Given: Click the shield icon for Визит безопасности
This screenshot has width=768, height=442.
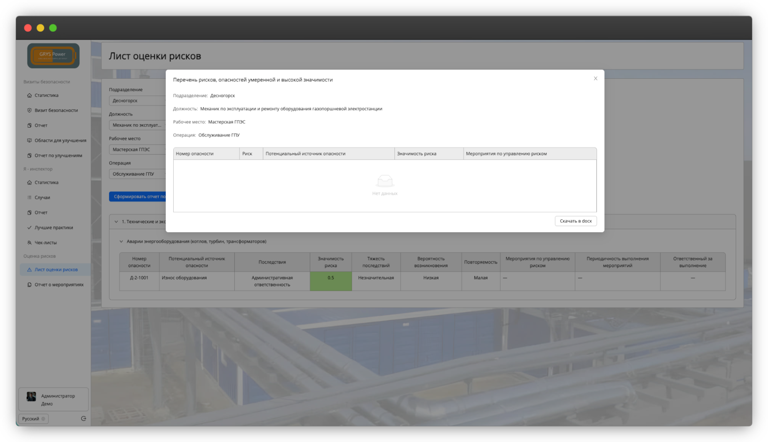Looking at the screenshot, I should pos(29,110).
